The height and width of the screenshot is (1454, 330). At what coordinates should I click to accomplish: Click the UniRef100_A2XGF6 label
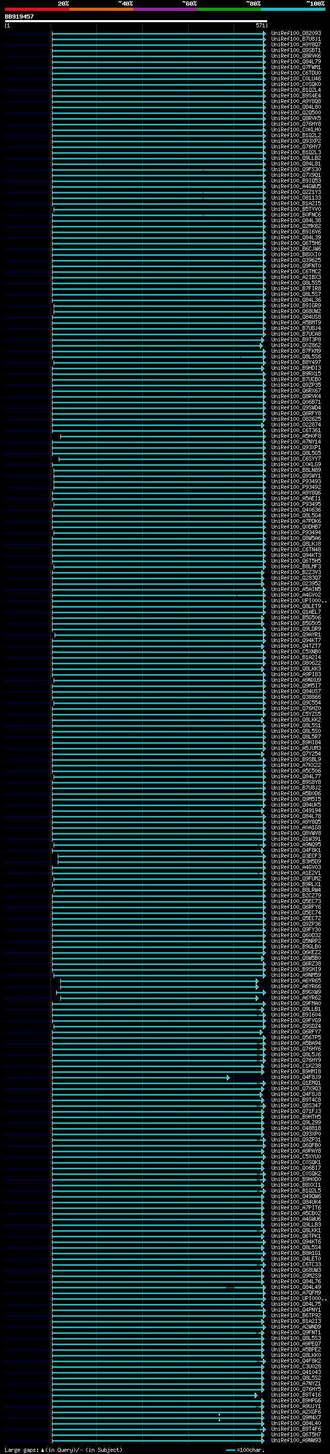[295, 1412]
